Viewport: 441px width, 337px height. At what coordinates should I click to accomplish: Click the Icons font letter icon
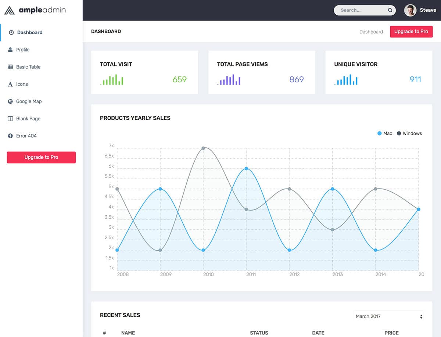tap(10, 84)
